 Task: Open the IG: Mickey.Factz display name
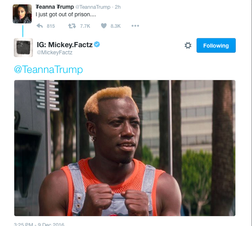click(x=65, y=45)
